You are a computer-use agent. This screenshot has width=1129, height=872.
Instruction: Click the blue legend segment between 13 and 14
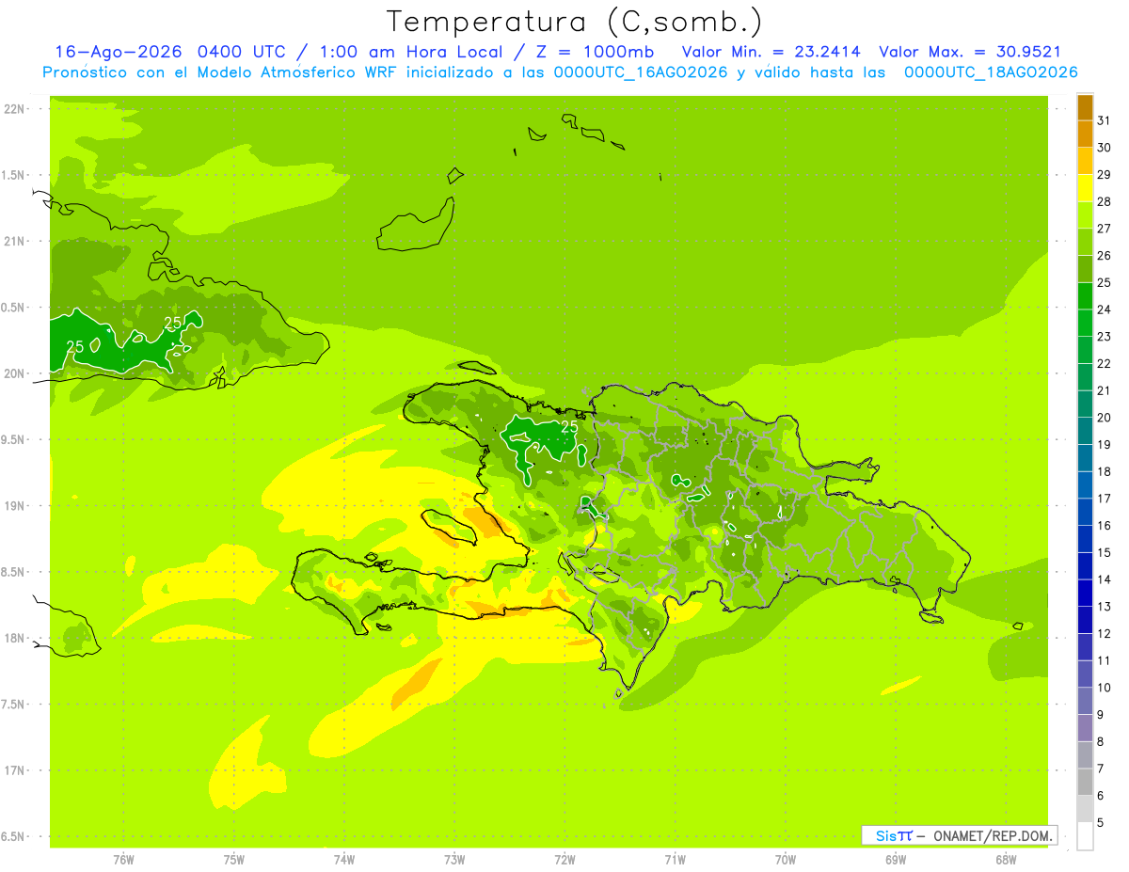tap(1085, 593)
